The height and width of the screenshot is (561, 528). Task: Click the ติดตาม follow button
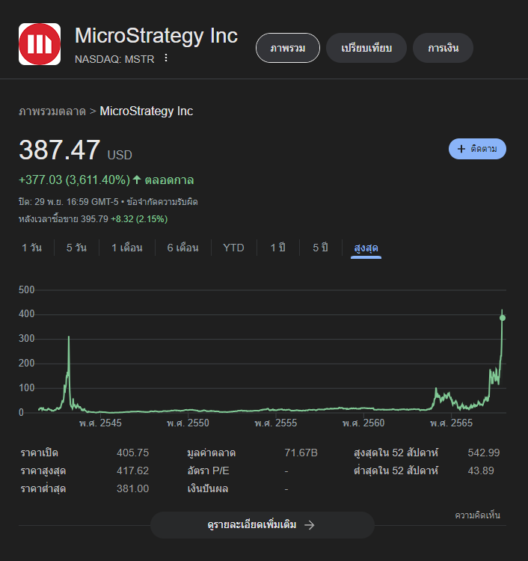pyautogui.click(x=477, y=149)
